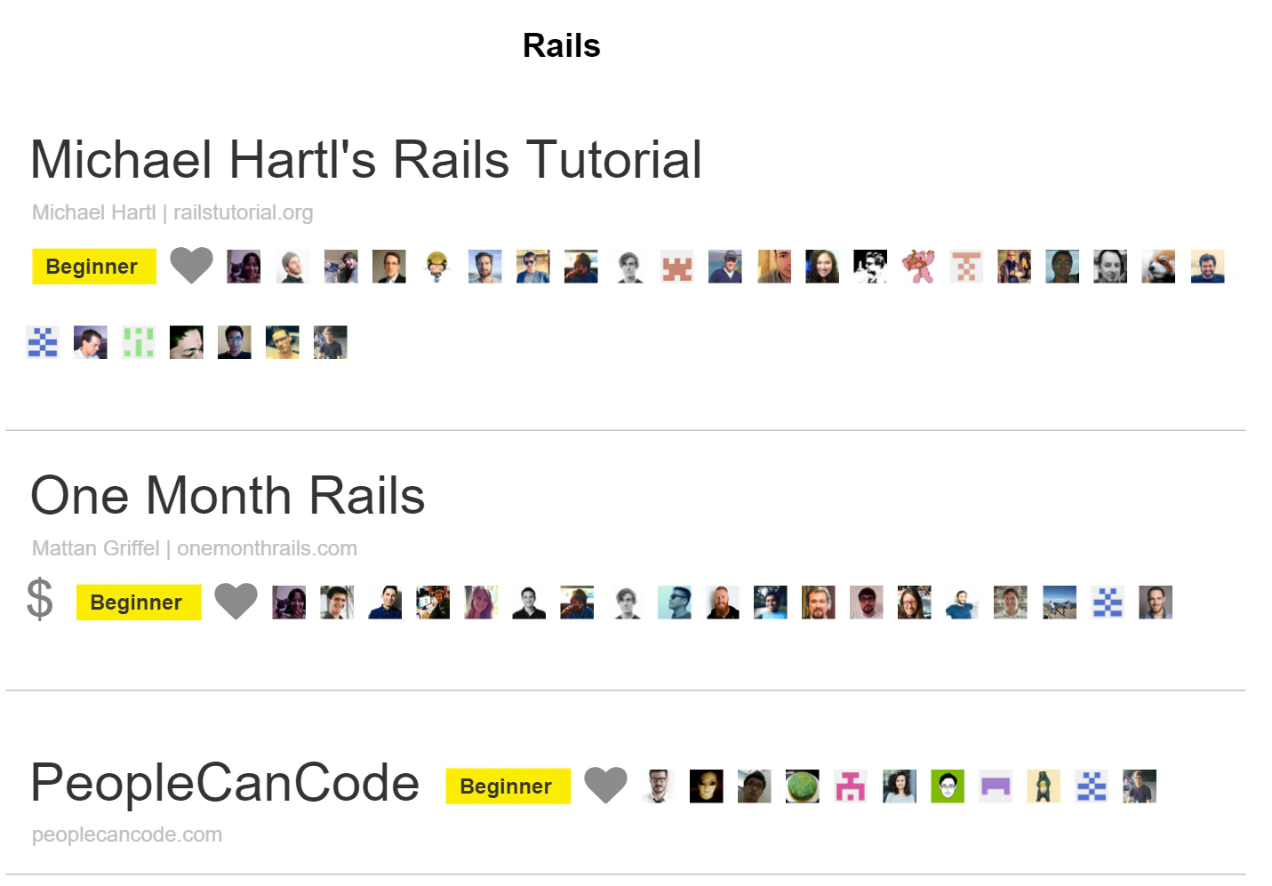Viewport: 1272px width, 886px height.
Task: Click the railstutorial.org source link
Action: coord(243,212)
